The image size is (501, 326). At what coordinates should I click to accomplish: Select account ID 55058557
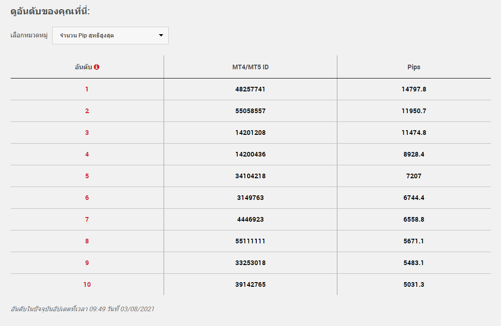[251, 111]
